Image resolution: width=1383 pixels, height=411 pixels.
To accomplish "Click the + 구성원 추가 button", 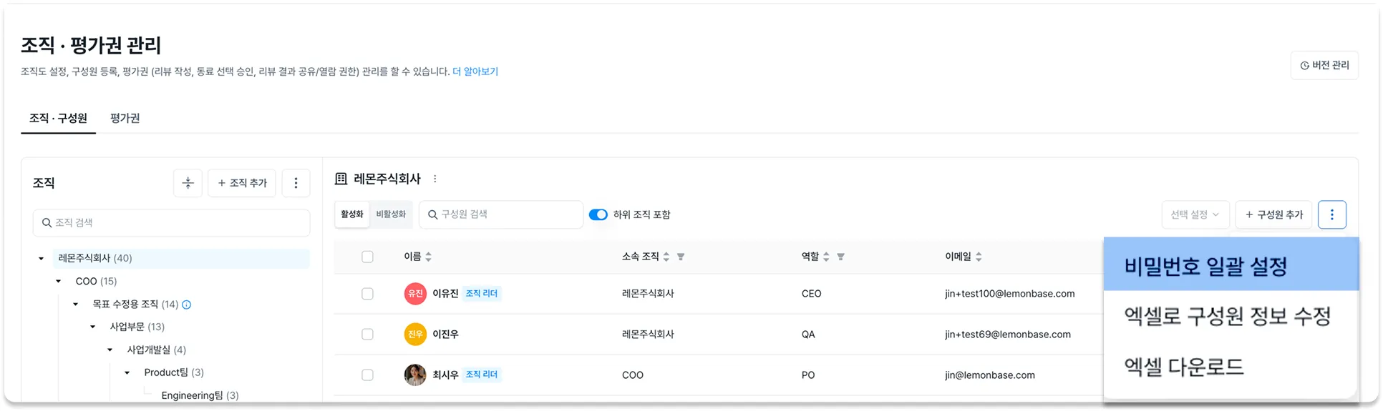I will pos(1273,214).
